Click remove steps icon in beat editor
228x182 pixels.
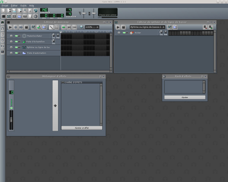tap(205, 27)
